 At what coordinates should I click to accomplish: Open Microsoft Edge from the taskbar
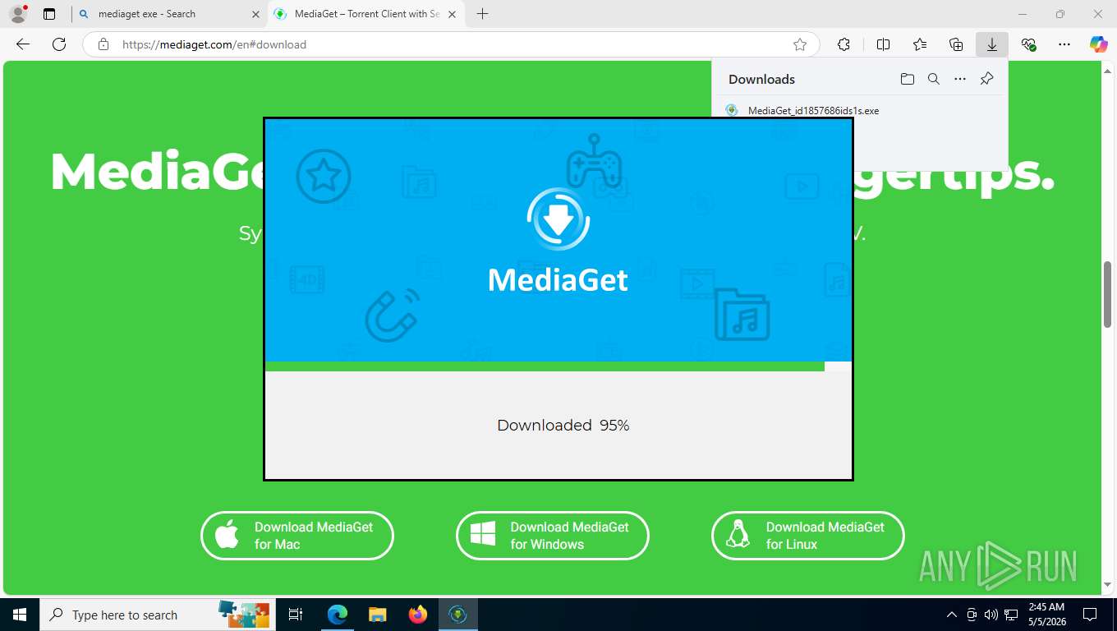click(338, 615)
